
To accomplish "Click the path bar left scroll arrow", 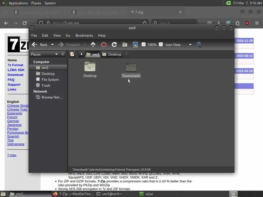I will [81, 54].
